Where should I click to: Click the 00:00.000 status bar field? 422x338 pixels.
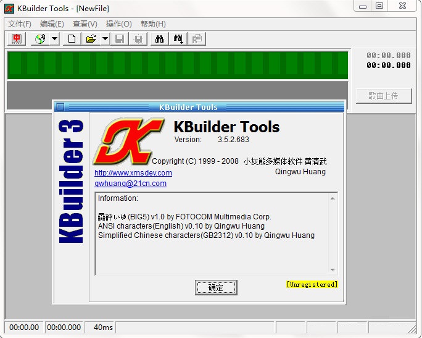pyautogui.click(x=64, y=327)
